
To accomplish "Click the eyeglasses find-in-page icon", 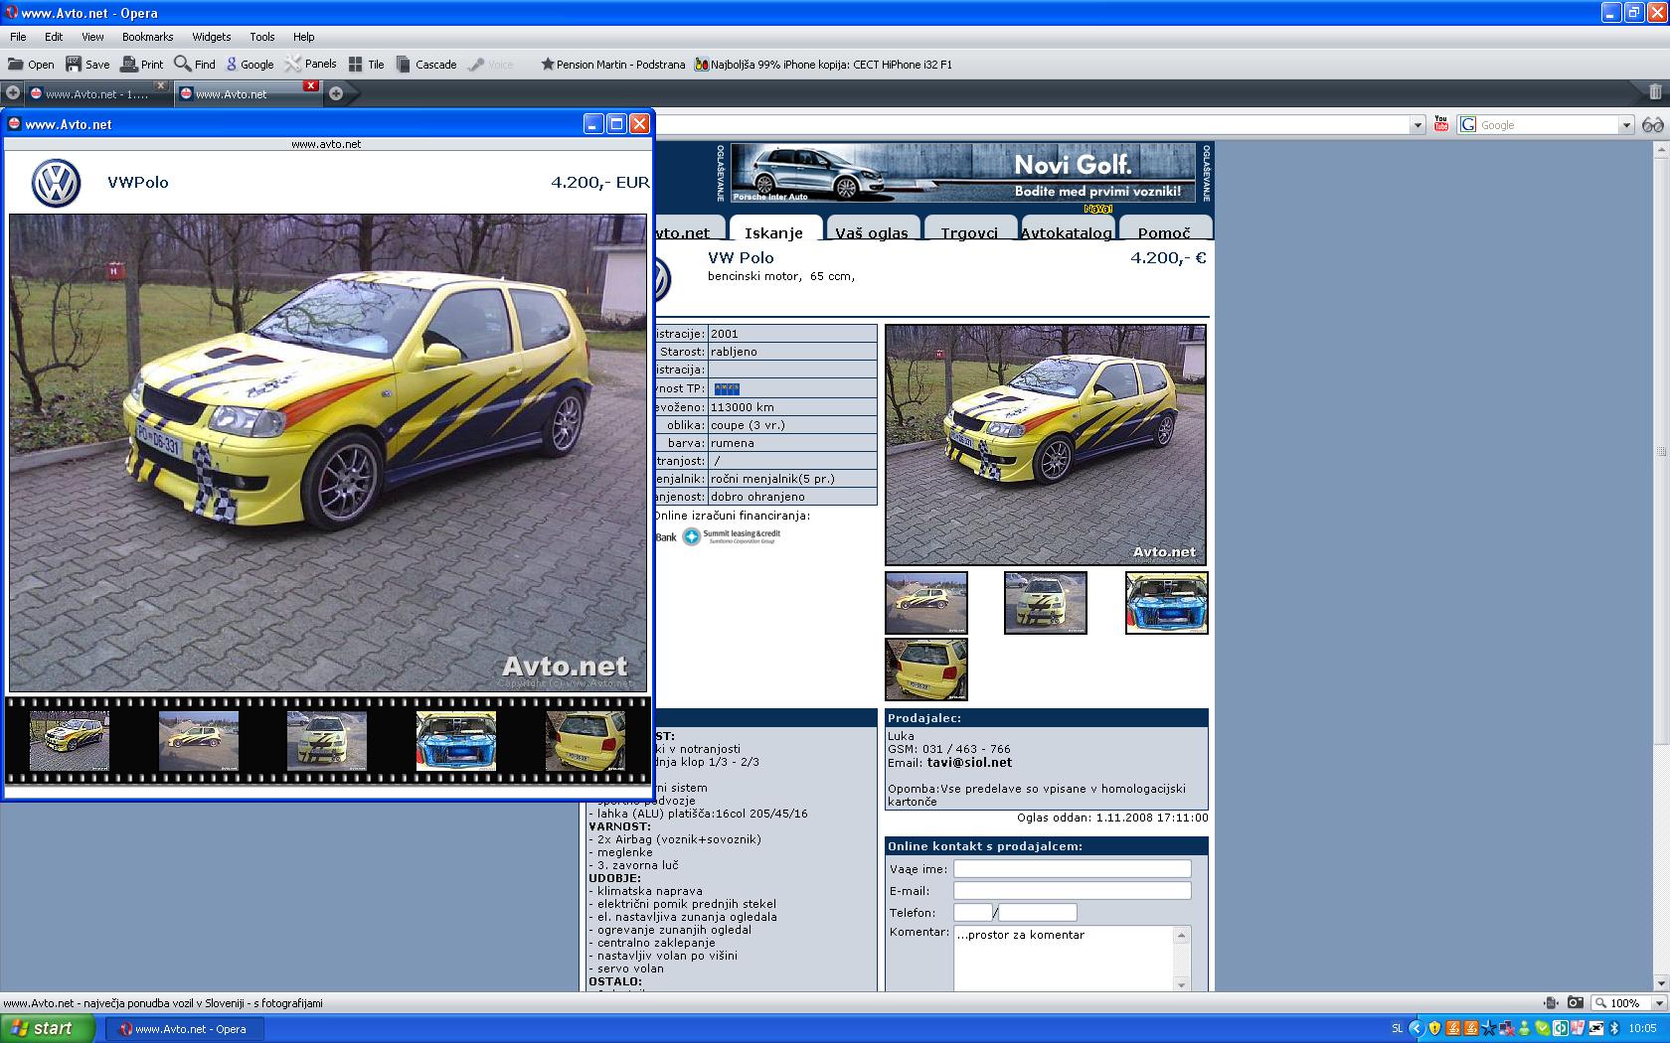I will (x=1652, y=125).
